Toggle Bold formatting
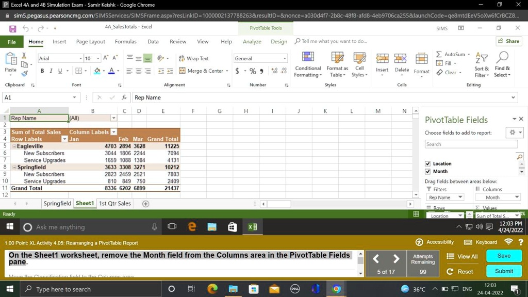Screen dimensions: 528x297 click(x=42, y=71)
